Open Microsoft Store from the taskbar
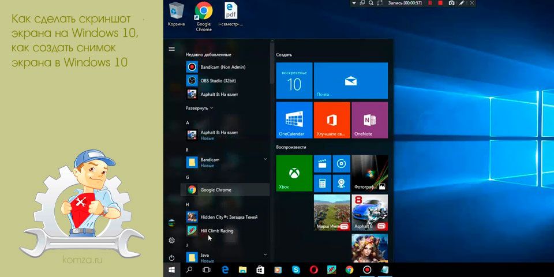The height and width of the screenshot is (277, 554). coord(260,270)
